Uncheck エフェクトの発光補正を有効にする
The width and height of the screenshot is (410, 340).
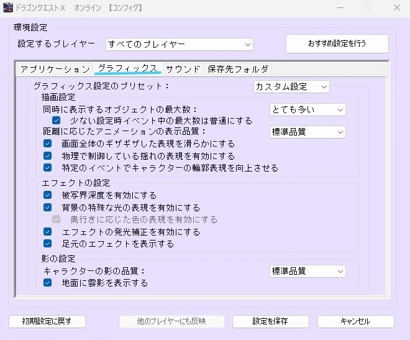48,231
